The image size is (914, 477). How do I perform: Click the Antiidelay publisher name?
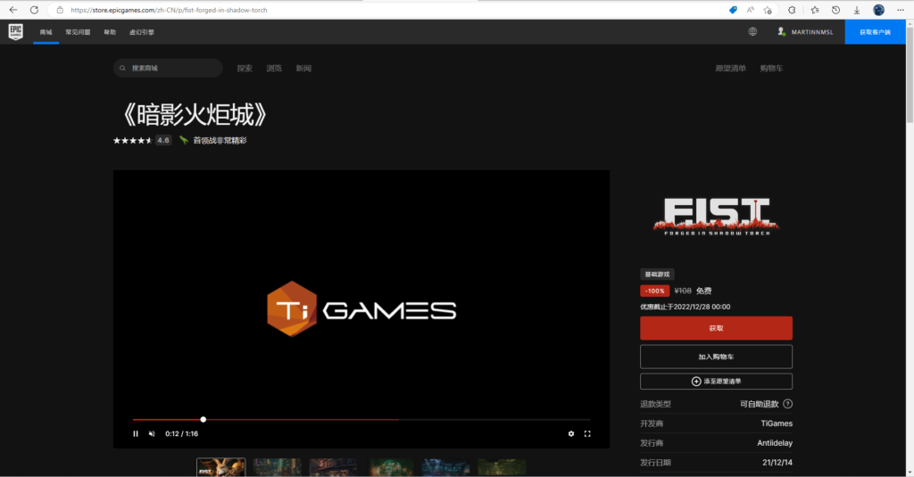coord(775,443)
